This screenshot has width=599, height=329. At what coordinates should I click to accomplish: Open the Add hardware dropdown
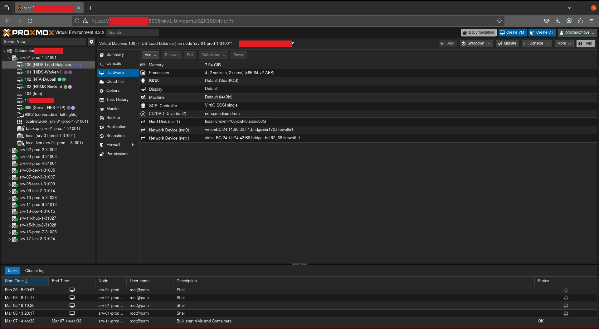(150, 55)
